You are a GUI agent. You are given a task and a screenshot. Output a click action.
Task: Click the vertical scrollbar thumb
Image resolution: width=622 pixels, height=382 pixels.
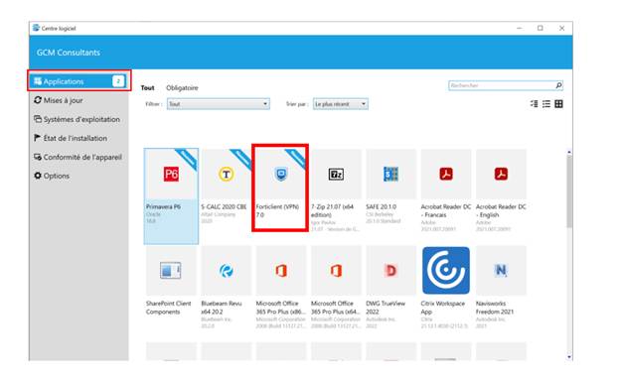pos(569,191)
